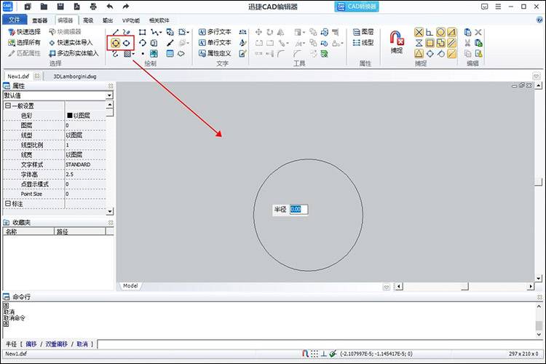Open 线型 linetype manager
The image size is (546, 364).
pos(363,42)
